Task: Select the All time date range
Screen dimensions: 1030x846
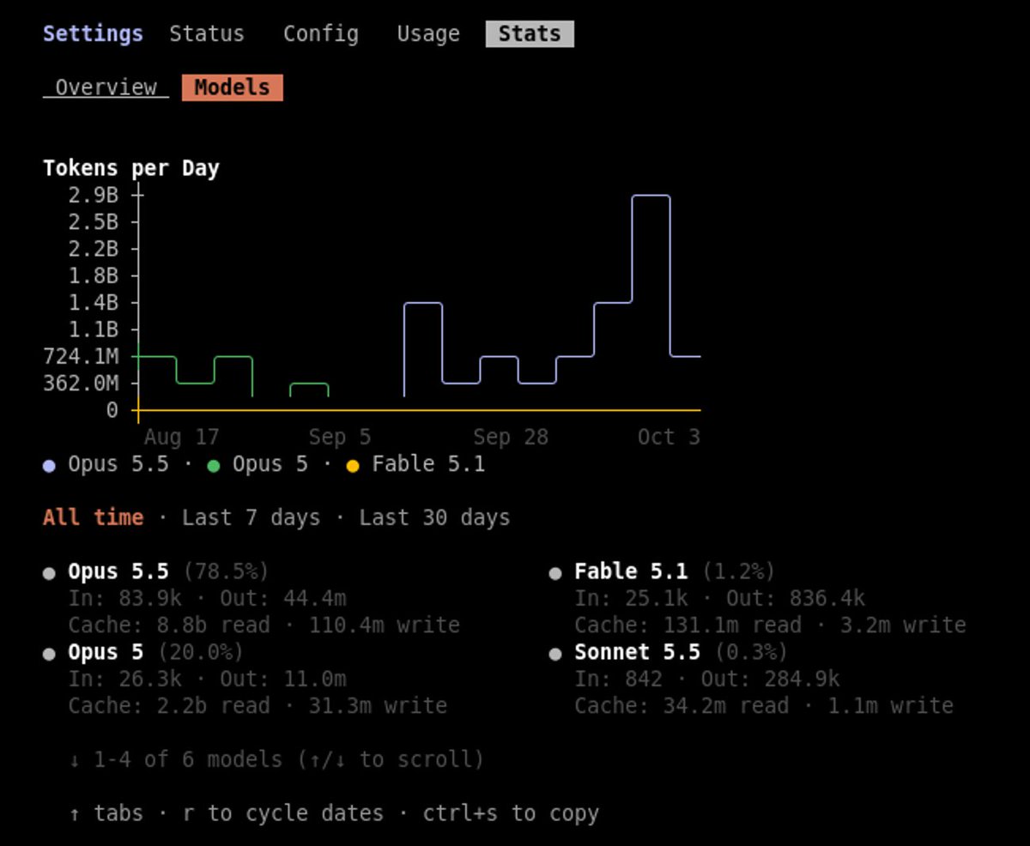Action: click(93, 517)
